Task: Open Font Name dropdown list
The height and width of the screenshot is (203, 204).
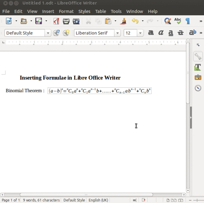Action: coord(118,33)
